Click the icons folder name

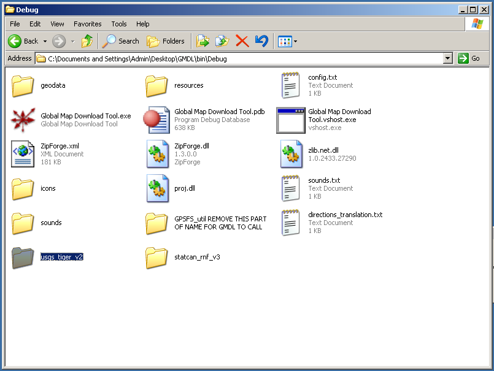coord(48,188)
